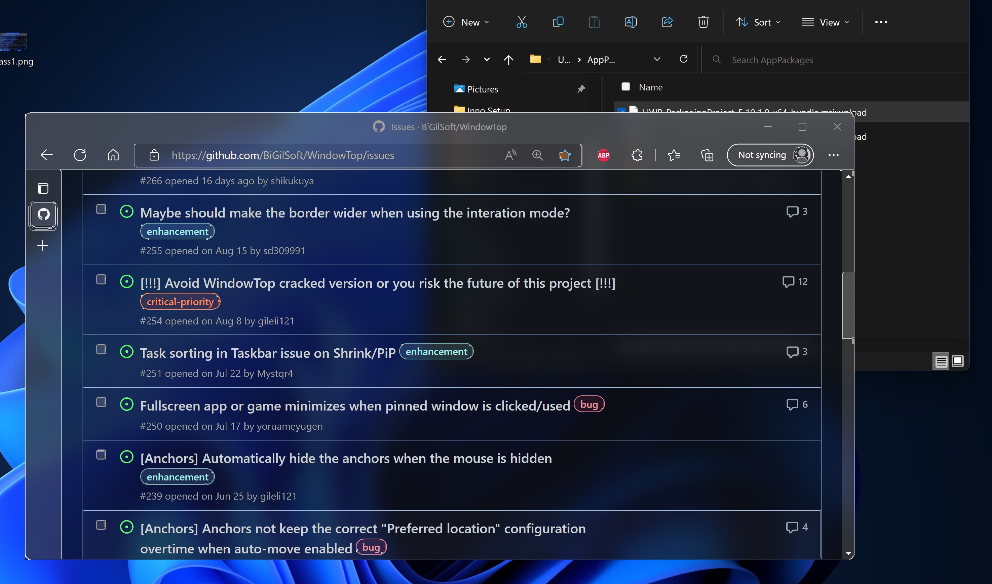Image resolution: width=992 pixels, height=584 pixels.
Task: Click the favorite star icon in address bar
Action: (565, 155)
